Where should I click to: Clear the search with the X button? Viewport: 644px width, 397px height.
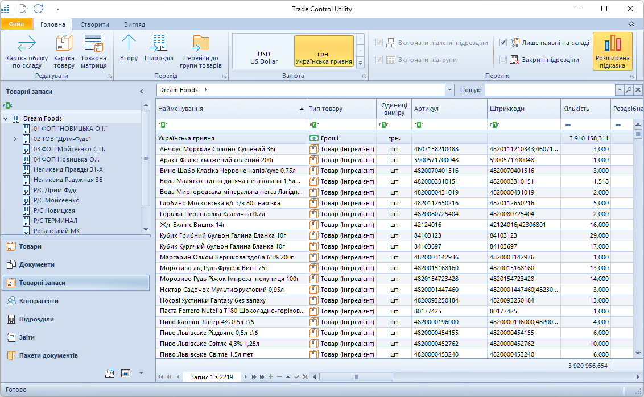[x=638, y=90]
